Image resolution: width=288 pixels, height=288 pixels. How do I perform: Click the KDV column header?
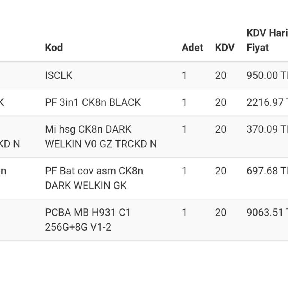click(225, 48)
